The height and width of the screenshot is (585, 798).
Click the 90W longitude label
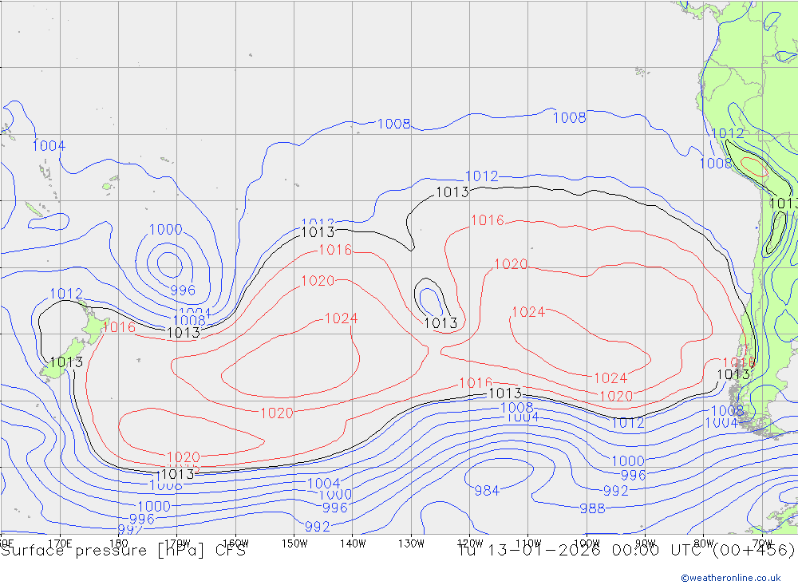click(646, 543)
